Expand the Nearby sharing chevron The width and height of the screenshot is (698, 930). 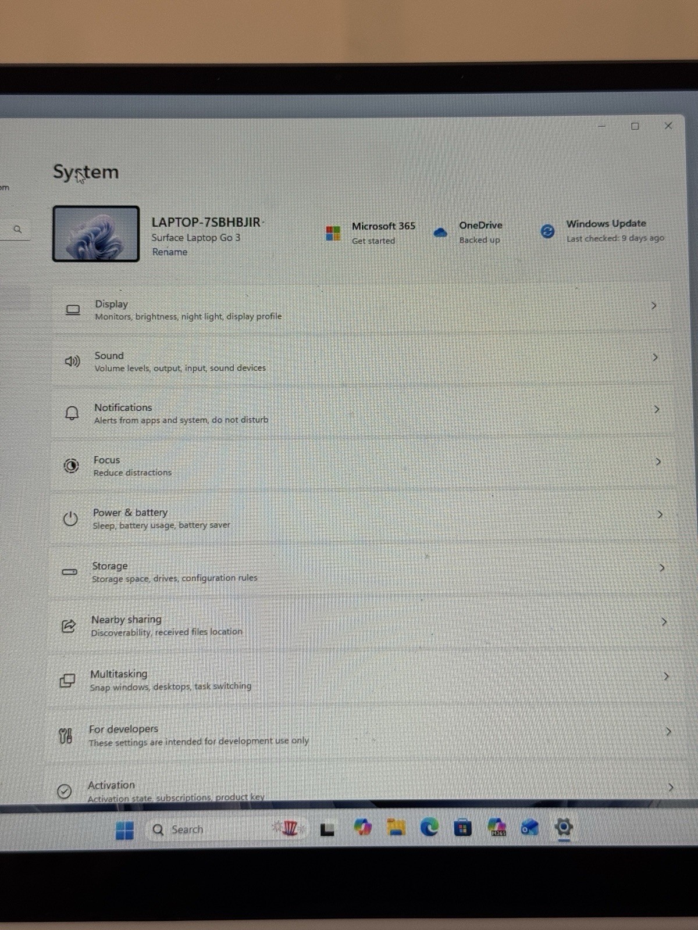pos(664,622)
